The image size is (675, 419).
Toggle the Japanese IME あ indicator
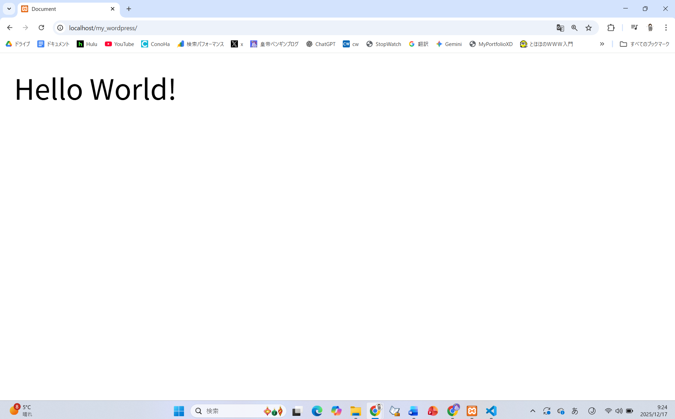pyautogui.click(x=575, y=411)
